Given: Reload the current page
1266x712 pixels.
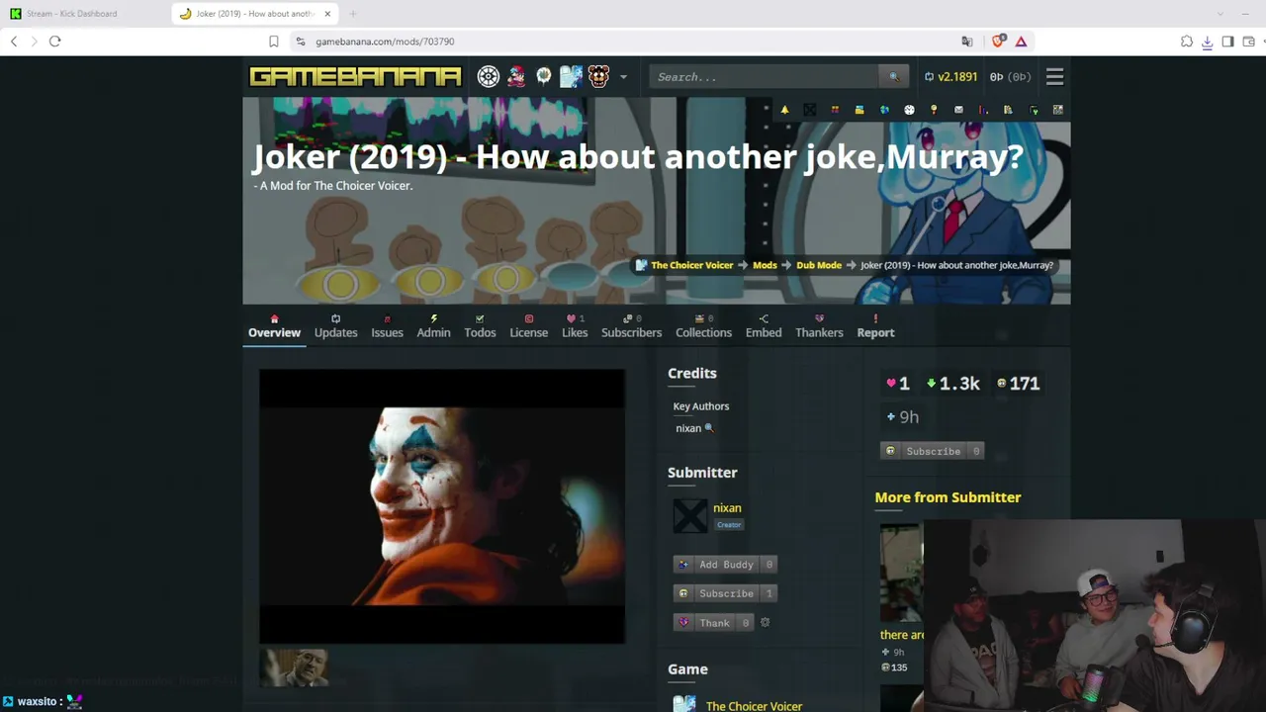Looking at the screenshot, I should click(55, 42).
